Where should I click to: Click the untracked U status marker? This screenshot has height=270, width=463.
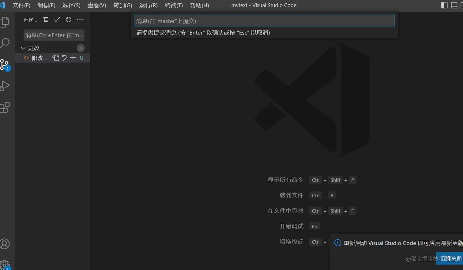[81, 58]
